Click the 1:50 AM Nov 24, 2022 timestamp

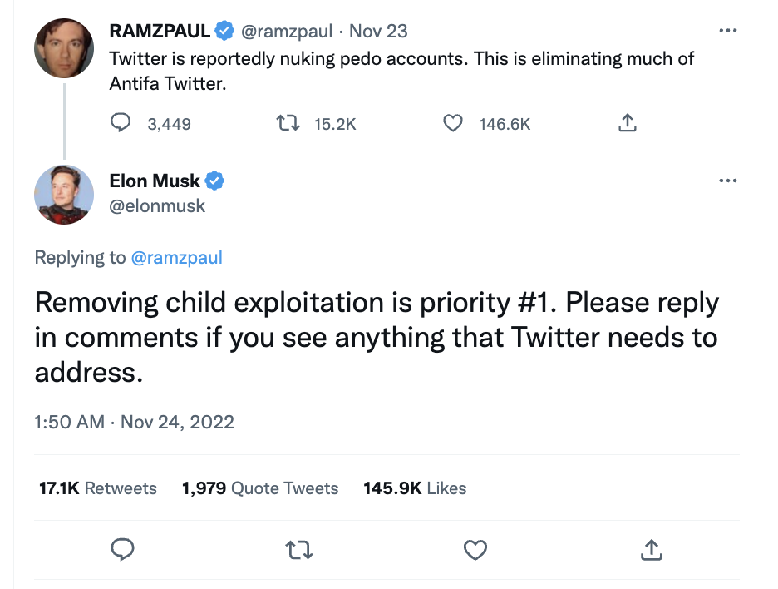click(134, 422)
